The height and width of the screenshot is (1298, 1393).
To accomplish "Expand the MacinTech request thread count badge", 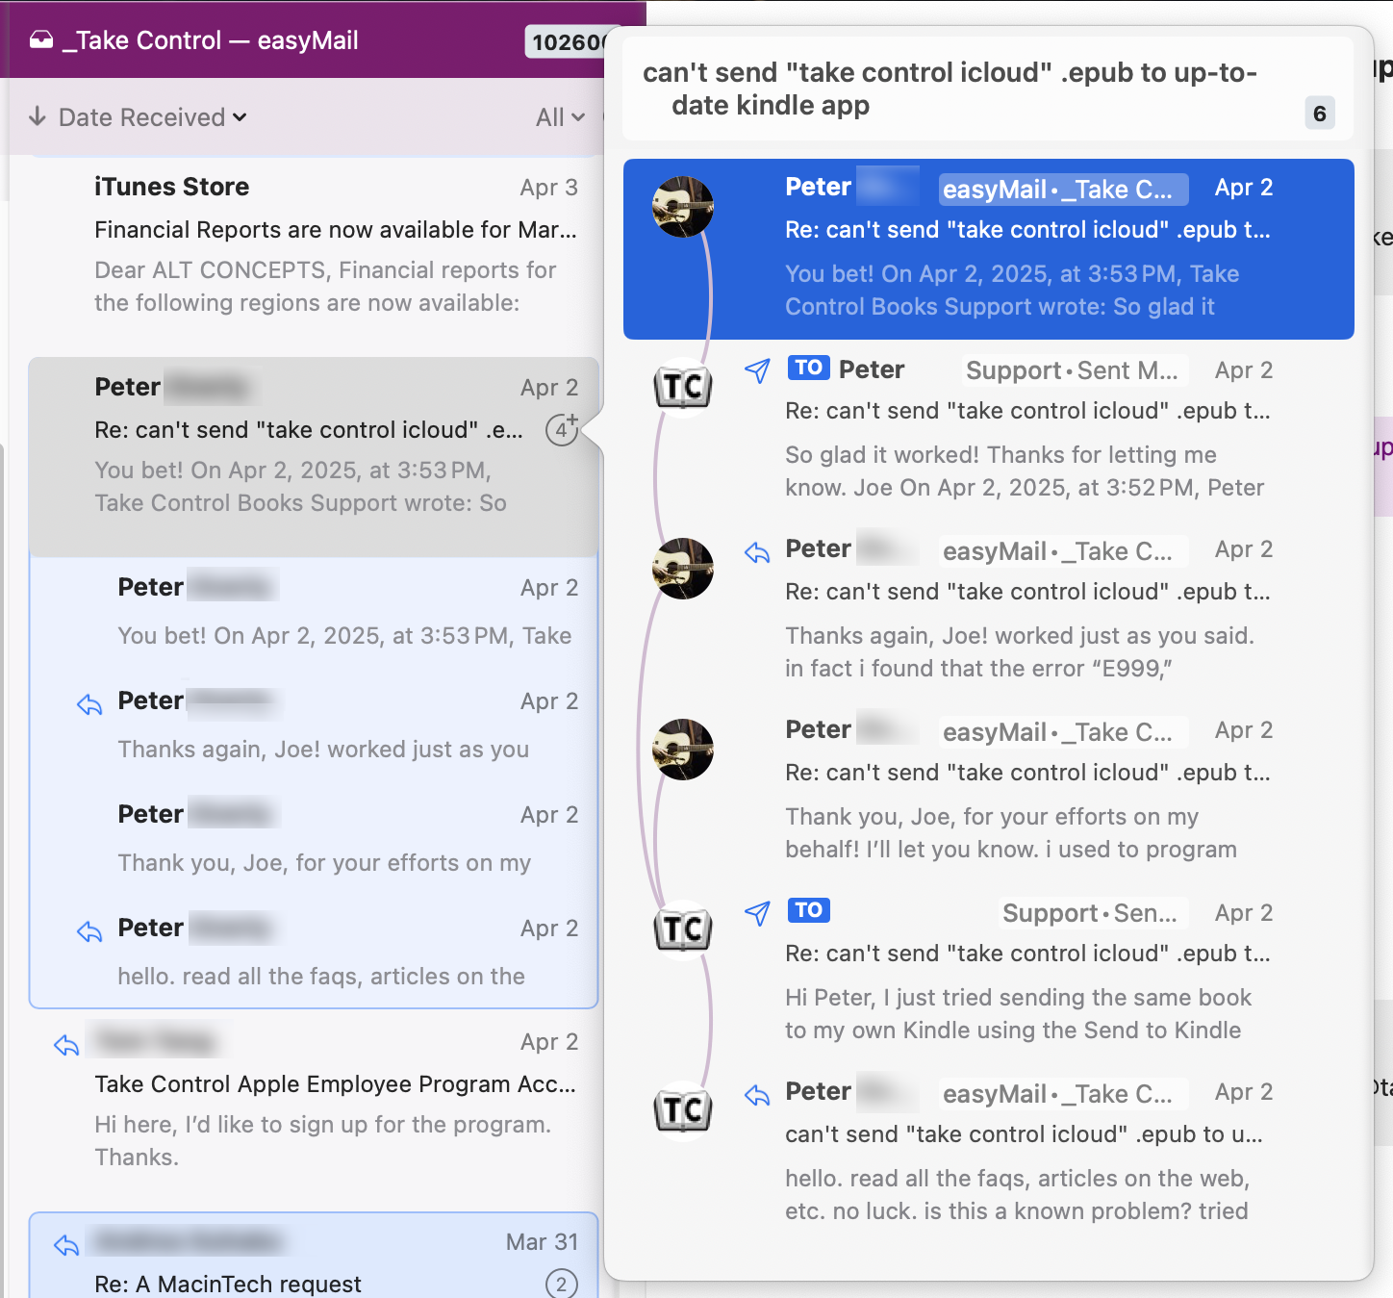I will 562,1283.
